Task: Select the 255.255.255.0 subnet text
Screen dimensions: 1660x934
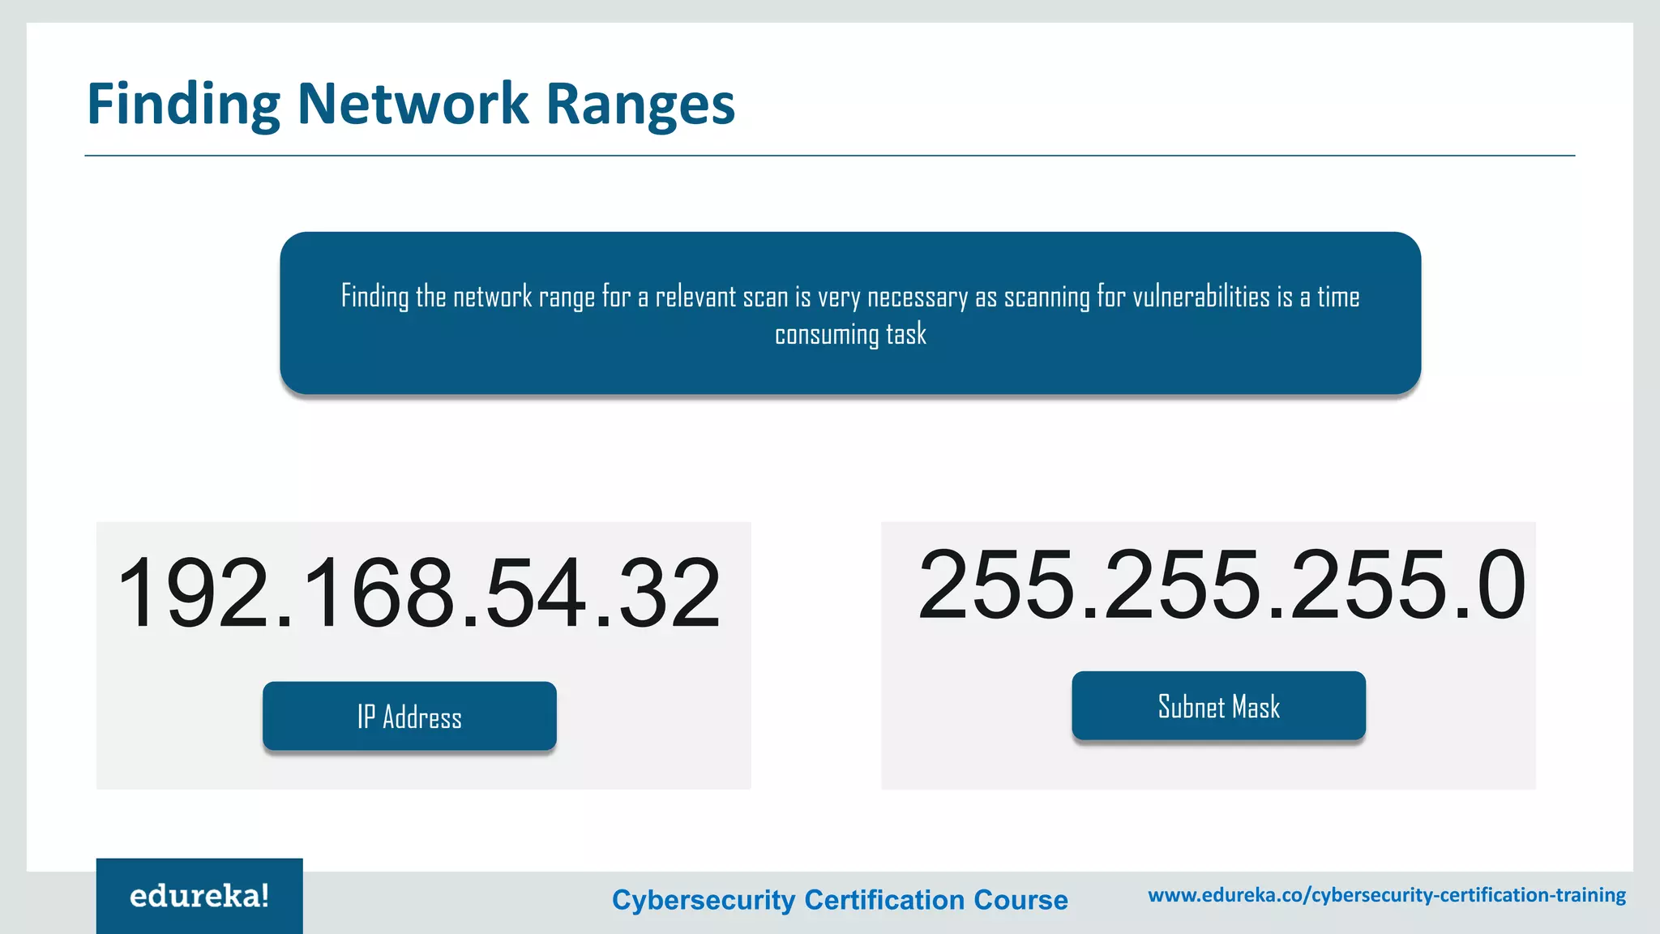Action: click(1221, 585)
